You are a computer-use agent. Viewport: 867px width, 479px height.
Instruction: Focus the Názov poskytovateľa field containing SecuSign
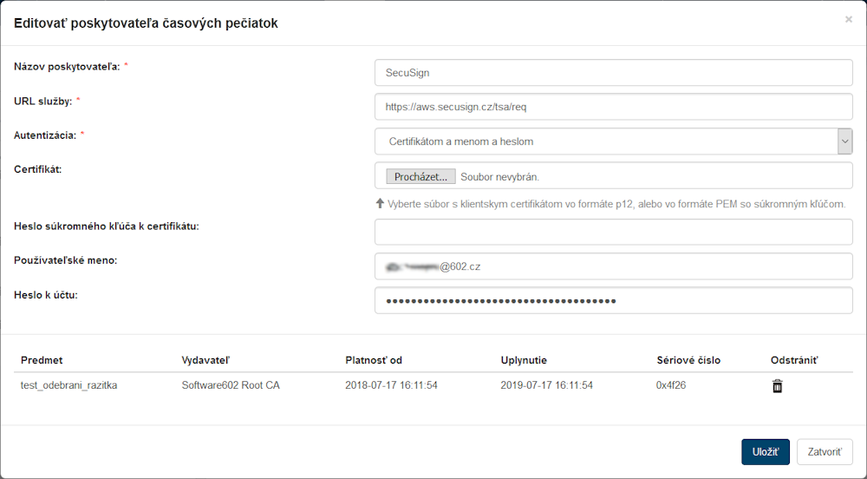click(x=614, y=73)
